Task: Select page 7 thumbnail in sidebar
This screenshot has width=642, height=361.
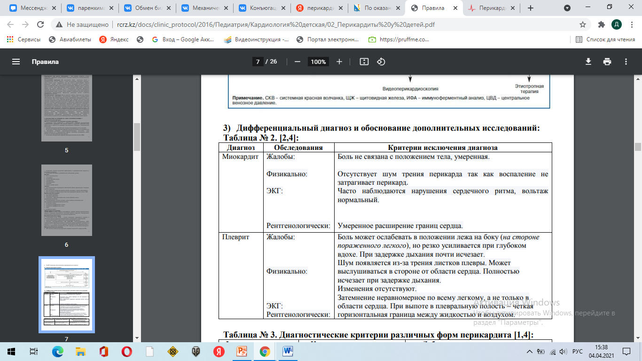Action: coord(67,294)
